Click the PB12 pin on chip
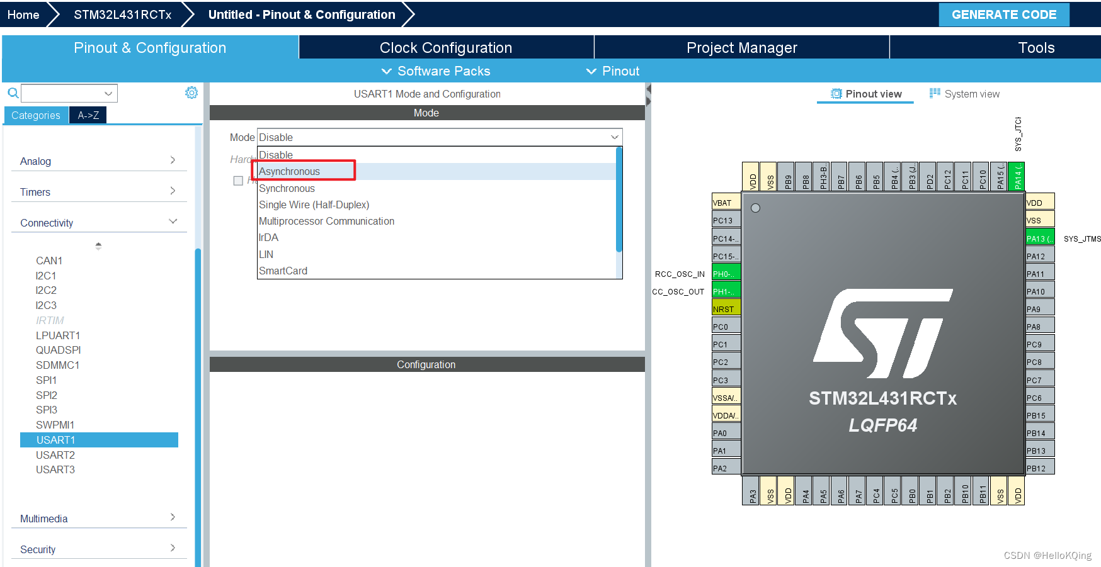Viewport: 1101px width, 567px height. click(x=1040, y=468)
